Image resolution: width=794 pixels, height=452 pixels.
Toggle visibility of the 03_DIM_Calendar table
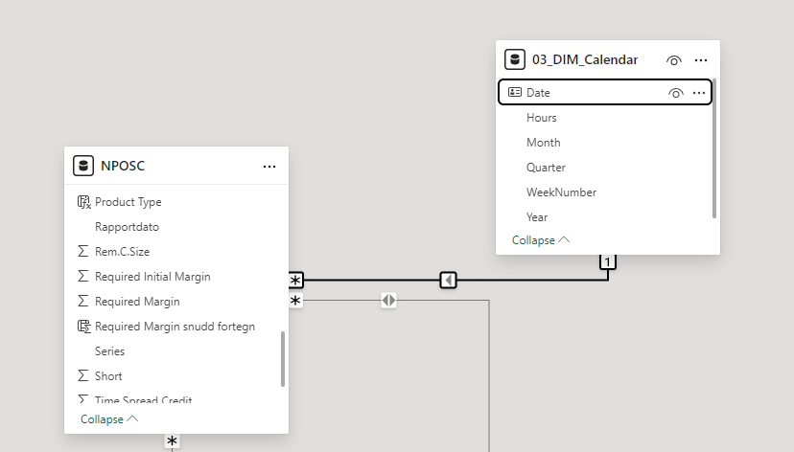click(674, 60)
